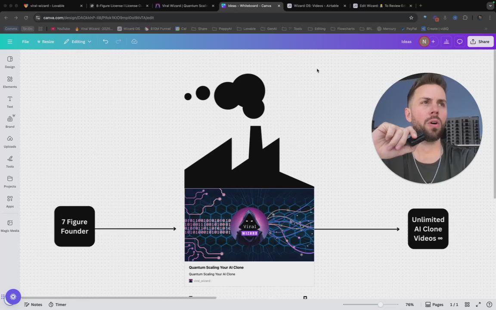
Task: Open the Editing bookmarks folder
Action: (316, 29)
